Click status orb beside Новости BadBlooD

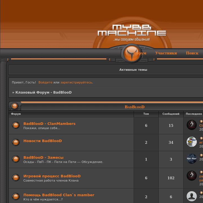(x=16, y=142)
